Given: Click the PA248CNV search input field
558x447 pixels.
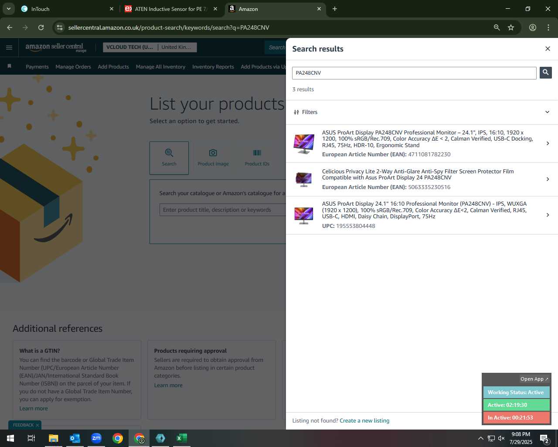Looking at the screenshot, I should coord(414,73).
